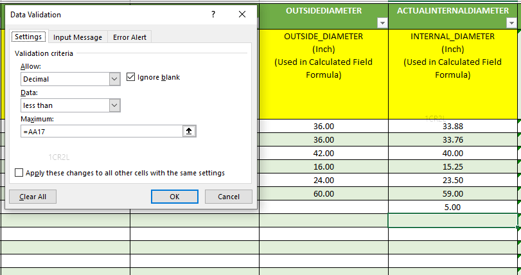Switch to the Error Alert tab
Viewport: 521px width, 275px height.
click(130, 37)
